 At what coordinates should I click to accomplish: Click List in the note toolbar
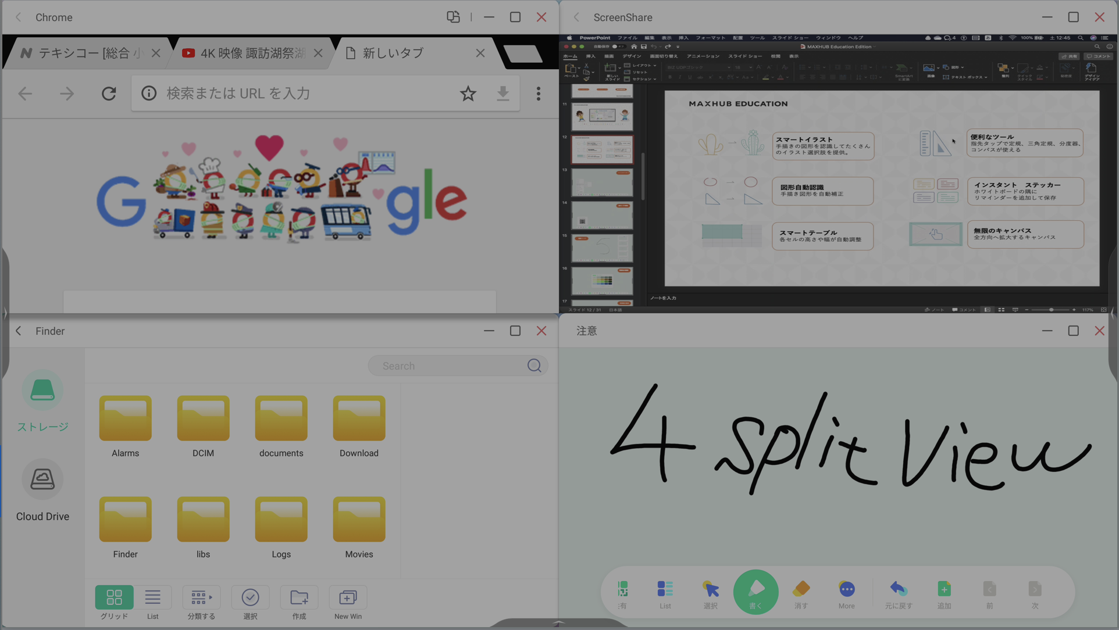(665, 594)
